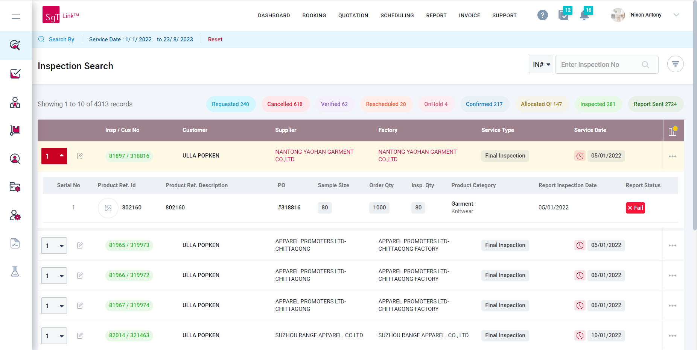
Task: Click the Enter Inspection No field
Action: (x=600, y=65)
